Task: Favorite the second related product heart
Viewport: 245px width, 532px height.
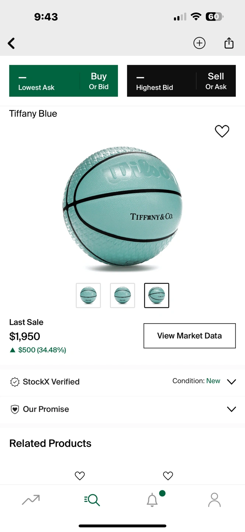Action: click(x=168, y=476)
